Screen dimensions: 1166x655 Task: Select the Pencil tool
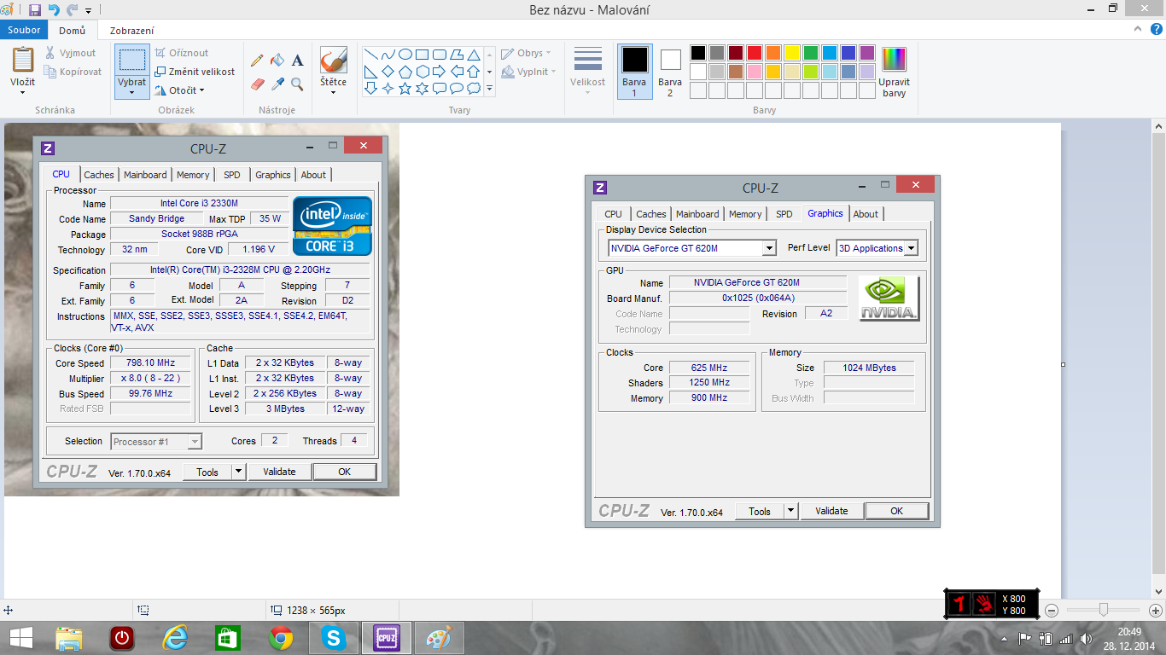tap(257, 61)
